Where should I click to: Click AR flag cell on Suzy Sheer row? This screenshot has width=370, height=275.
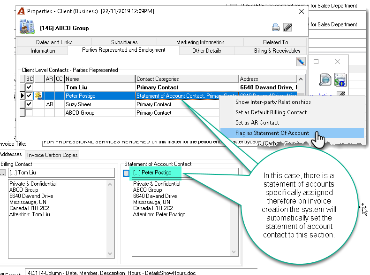[x=50, y=104]
